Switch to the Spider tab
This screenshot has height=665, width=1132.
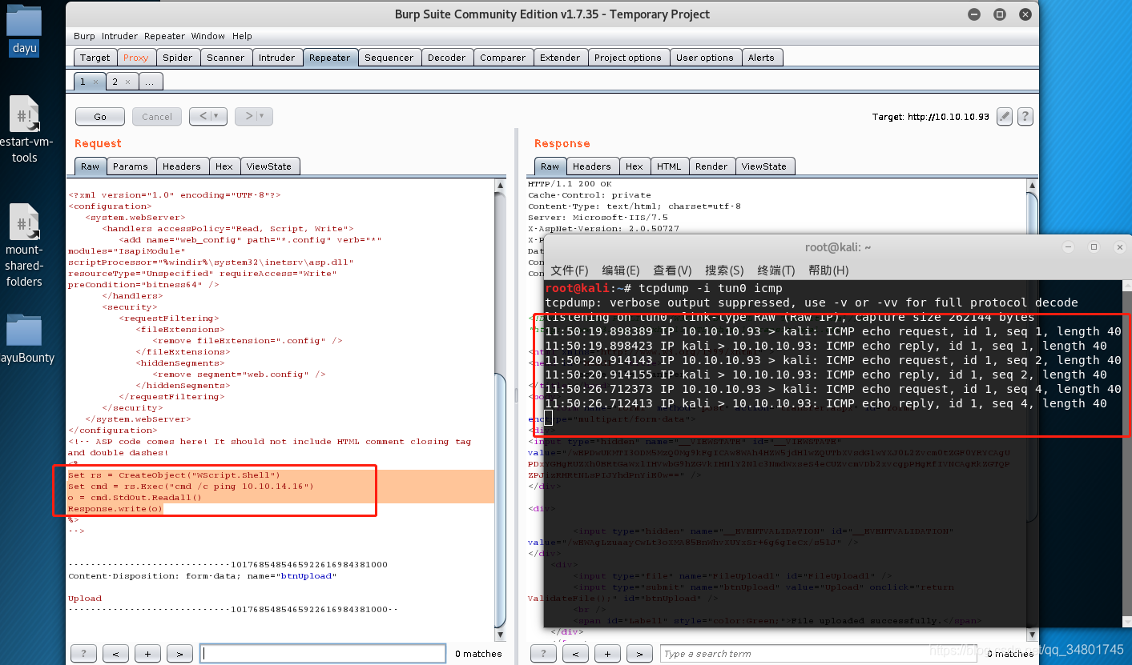pos(177,58)
